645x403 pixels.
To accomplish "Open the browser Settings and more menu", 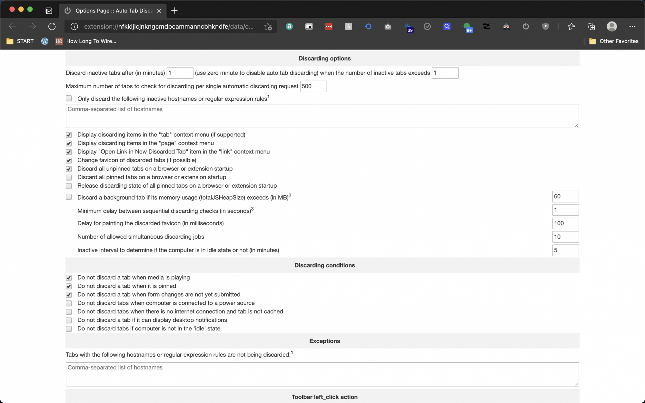I will pyautogui.click(x=632, y=26).
